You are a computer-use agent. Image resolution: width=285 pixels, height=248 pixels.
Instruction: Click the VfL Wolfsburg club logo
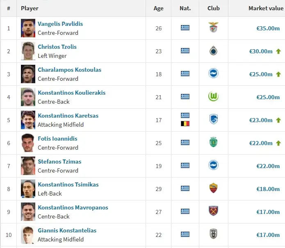(x=213, y=97)
